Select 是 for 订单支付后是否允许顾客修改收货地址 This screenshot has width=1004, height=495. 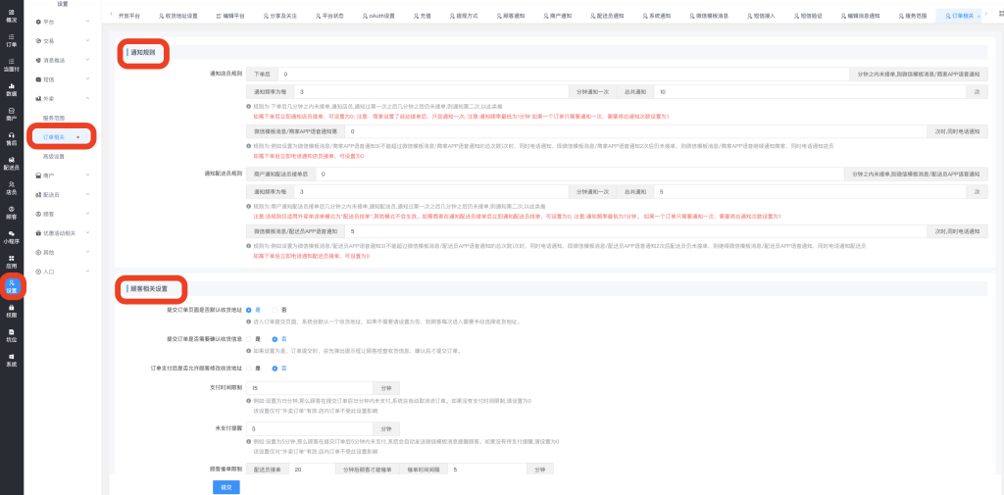coord(249,368)
